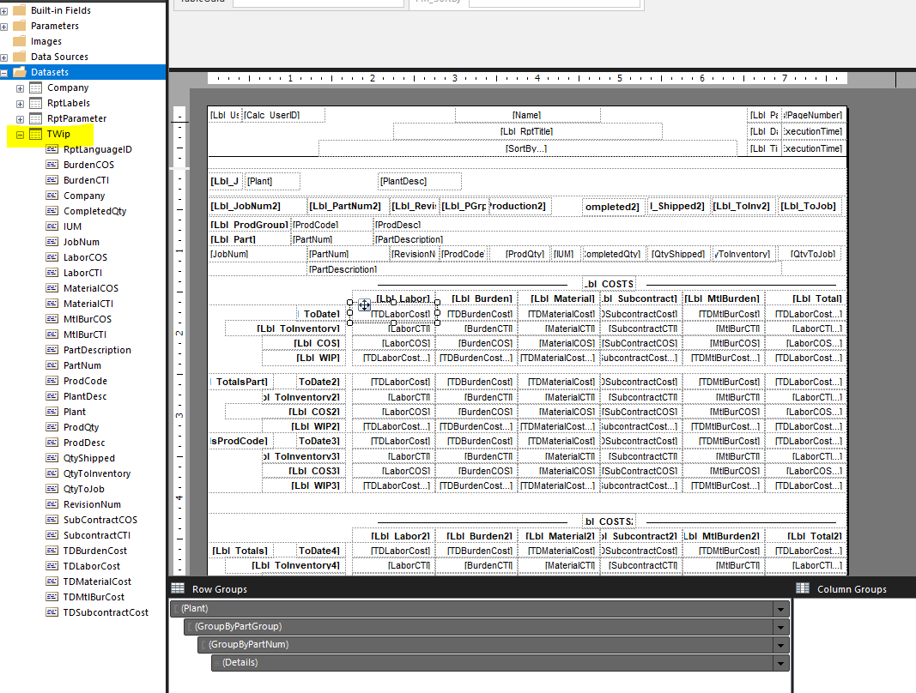916x693 pixels.
Task: Click the LaborCTI field icon
Action: tap(52, 273)
